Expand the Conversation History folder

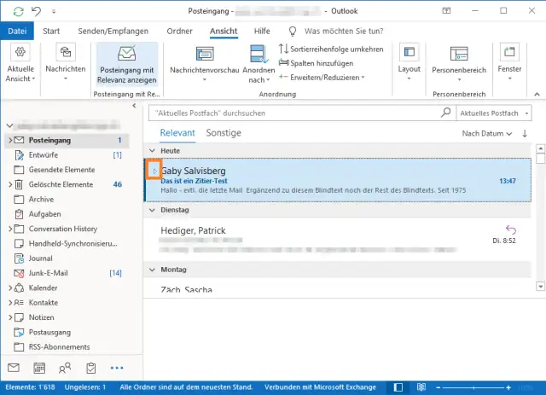9,229
